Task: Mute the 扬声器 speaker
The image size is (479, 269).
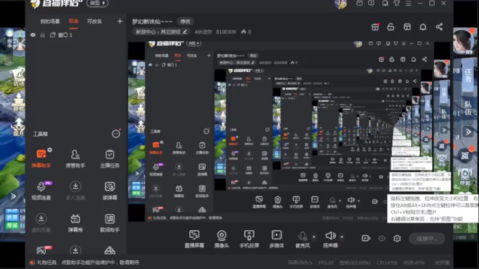Action: 331,239
